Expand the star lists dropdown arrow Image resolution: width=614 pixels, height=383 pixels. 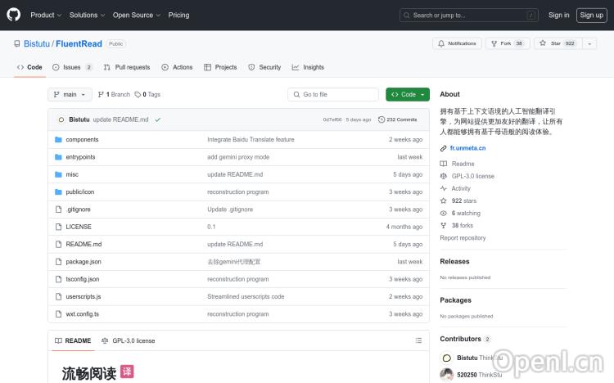click(x=589, y=43)
